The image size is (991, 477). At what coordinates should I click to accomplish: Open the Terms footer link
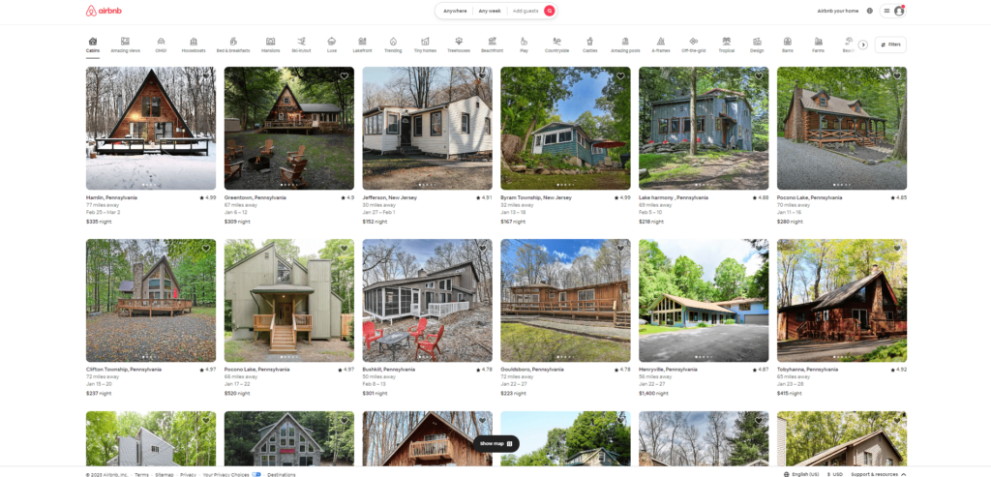click(141, 474)
